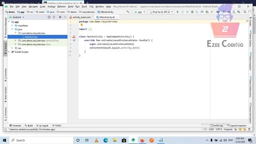Image resolution: width=256 pixels, height=144 pixels.
Task: Hide the Project panel with minus icon
Action: pos(65,17)
